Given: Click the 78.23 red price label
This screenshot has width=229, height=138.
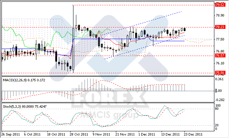Looking at the screenshot, I should pyautogui.click(x=220, y=27).
